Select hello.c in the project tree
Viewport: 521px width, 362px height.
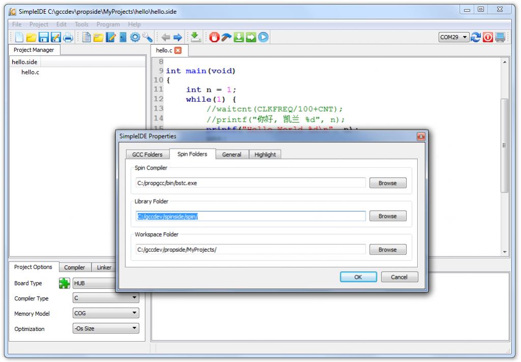30,72
